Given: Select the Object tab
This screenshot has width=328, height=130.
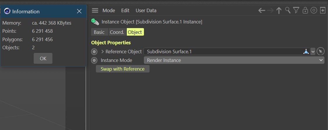Looking at the screenshot, I should [135, 32].
